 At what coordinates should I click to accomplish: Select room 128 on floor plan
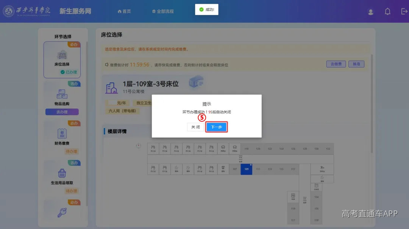coord(304,149)
